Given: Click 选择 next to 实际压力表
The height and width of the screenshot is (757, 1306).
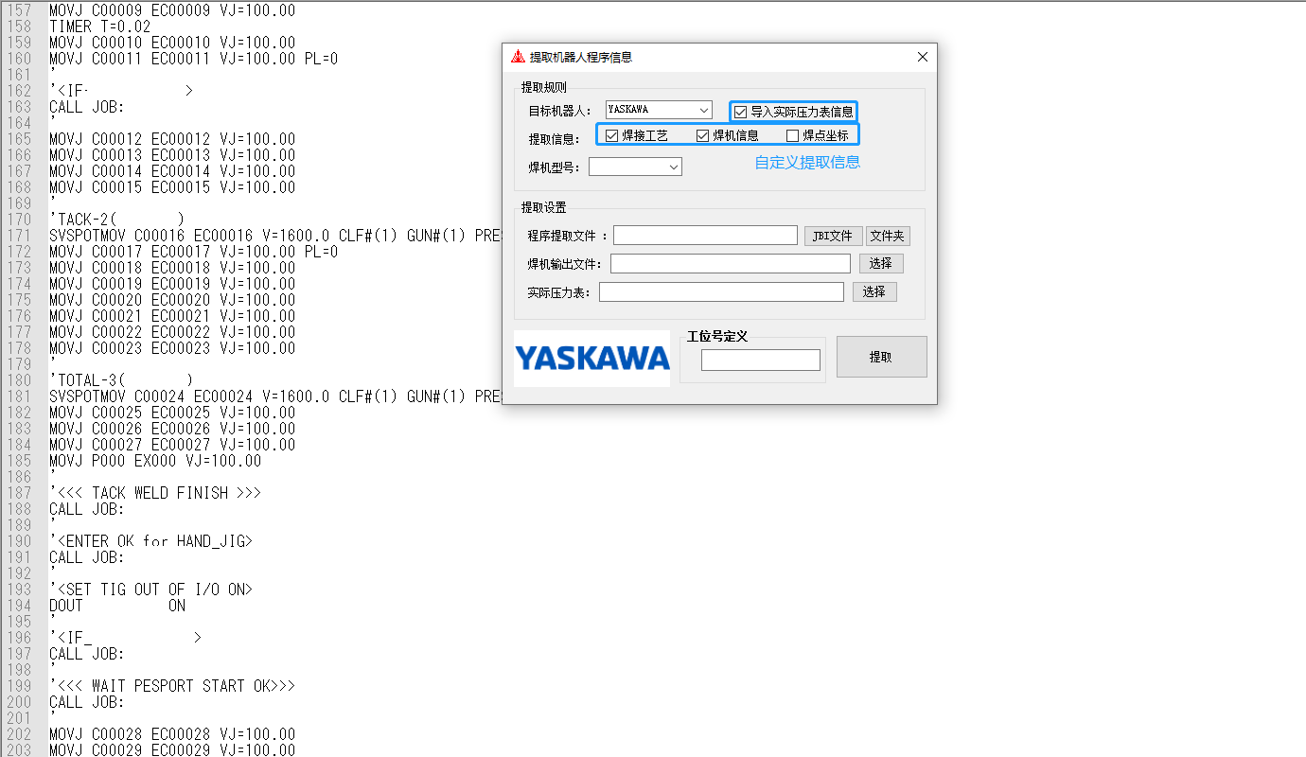Looking at the screenshot, I should click(874, 291).
